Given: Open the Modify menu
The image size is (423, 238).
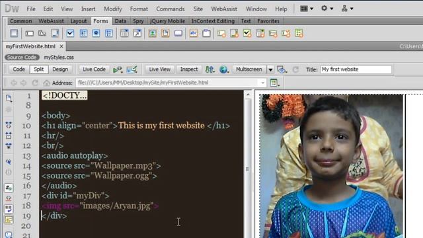Looking at the screenshot, I should tap(113, 9).
